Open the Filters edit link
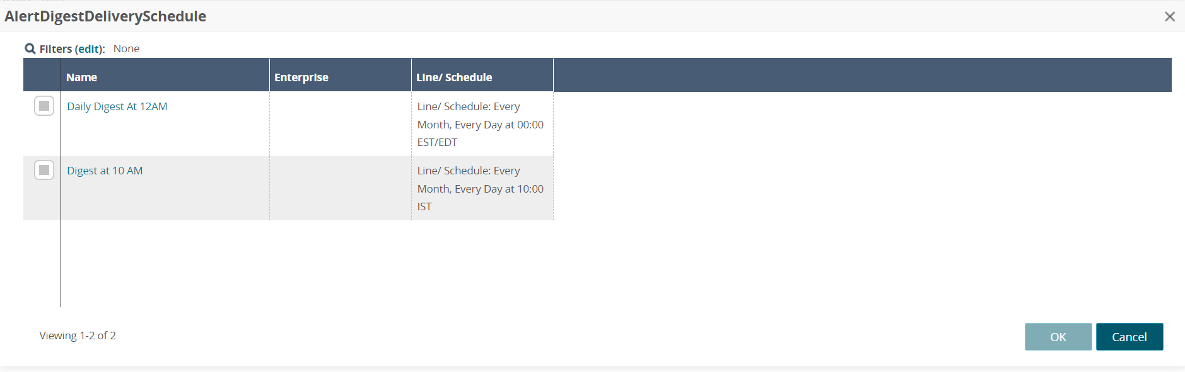Image resolution: width=1185 pixels, height=372 pixels. [x=88, y=48]
